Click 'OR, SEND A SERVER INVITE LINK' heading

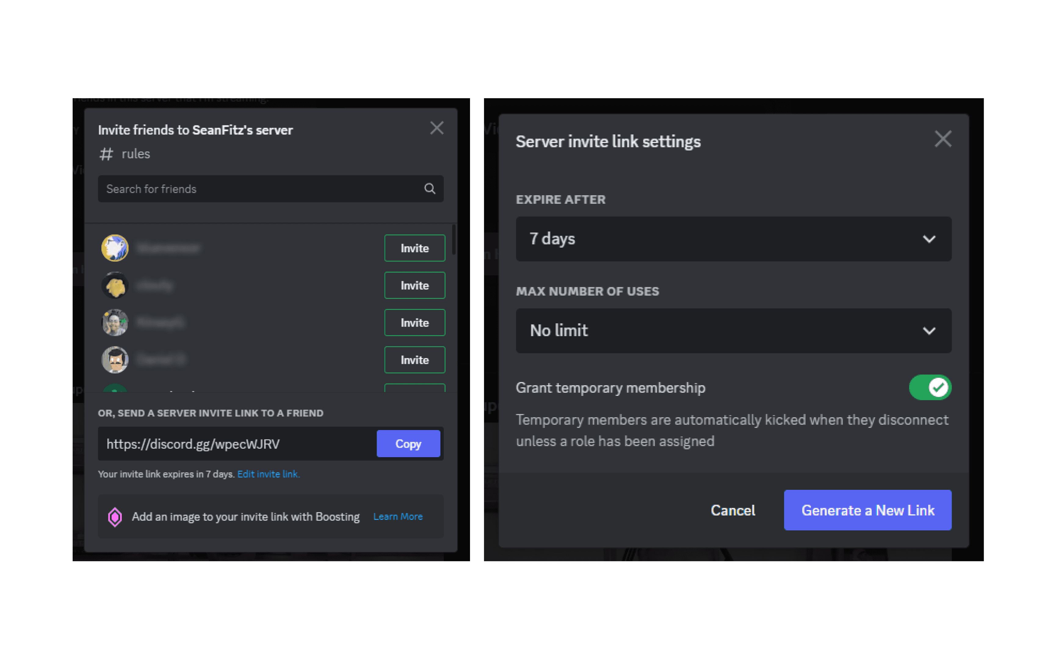click(x=211, y=413)
